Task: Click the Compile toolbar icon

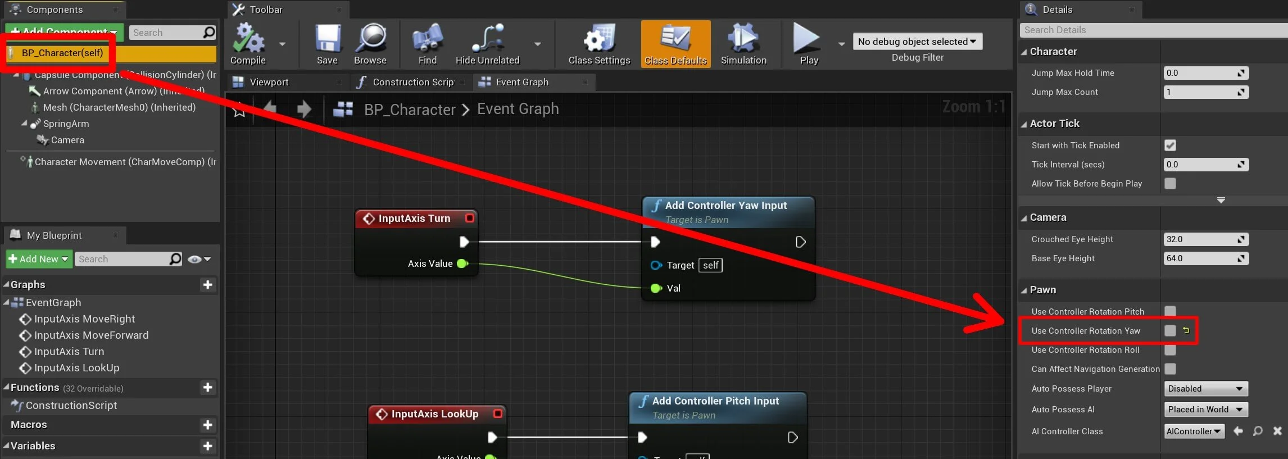Action: 248,39
